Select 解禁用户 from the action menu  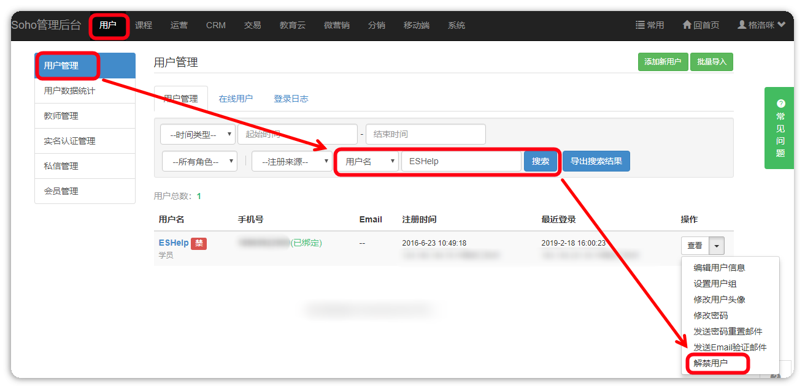pyautogui.click(x=711, y=363)
